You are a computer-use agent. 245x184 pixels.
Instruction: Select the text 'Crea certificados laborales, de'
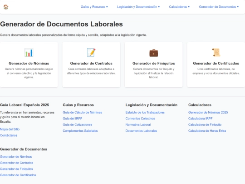coord(216,69)
